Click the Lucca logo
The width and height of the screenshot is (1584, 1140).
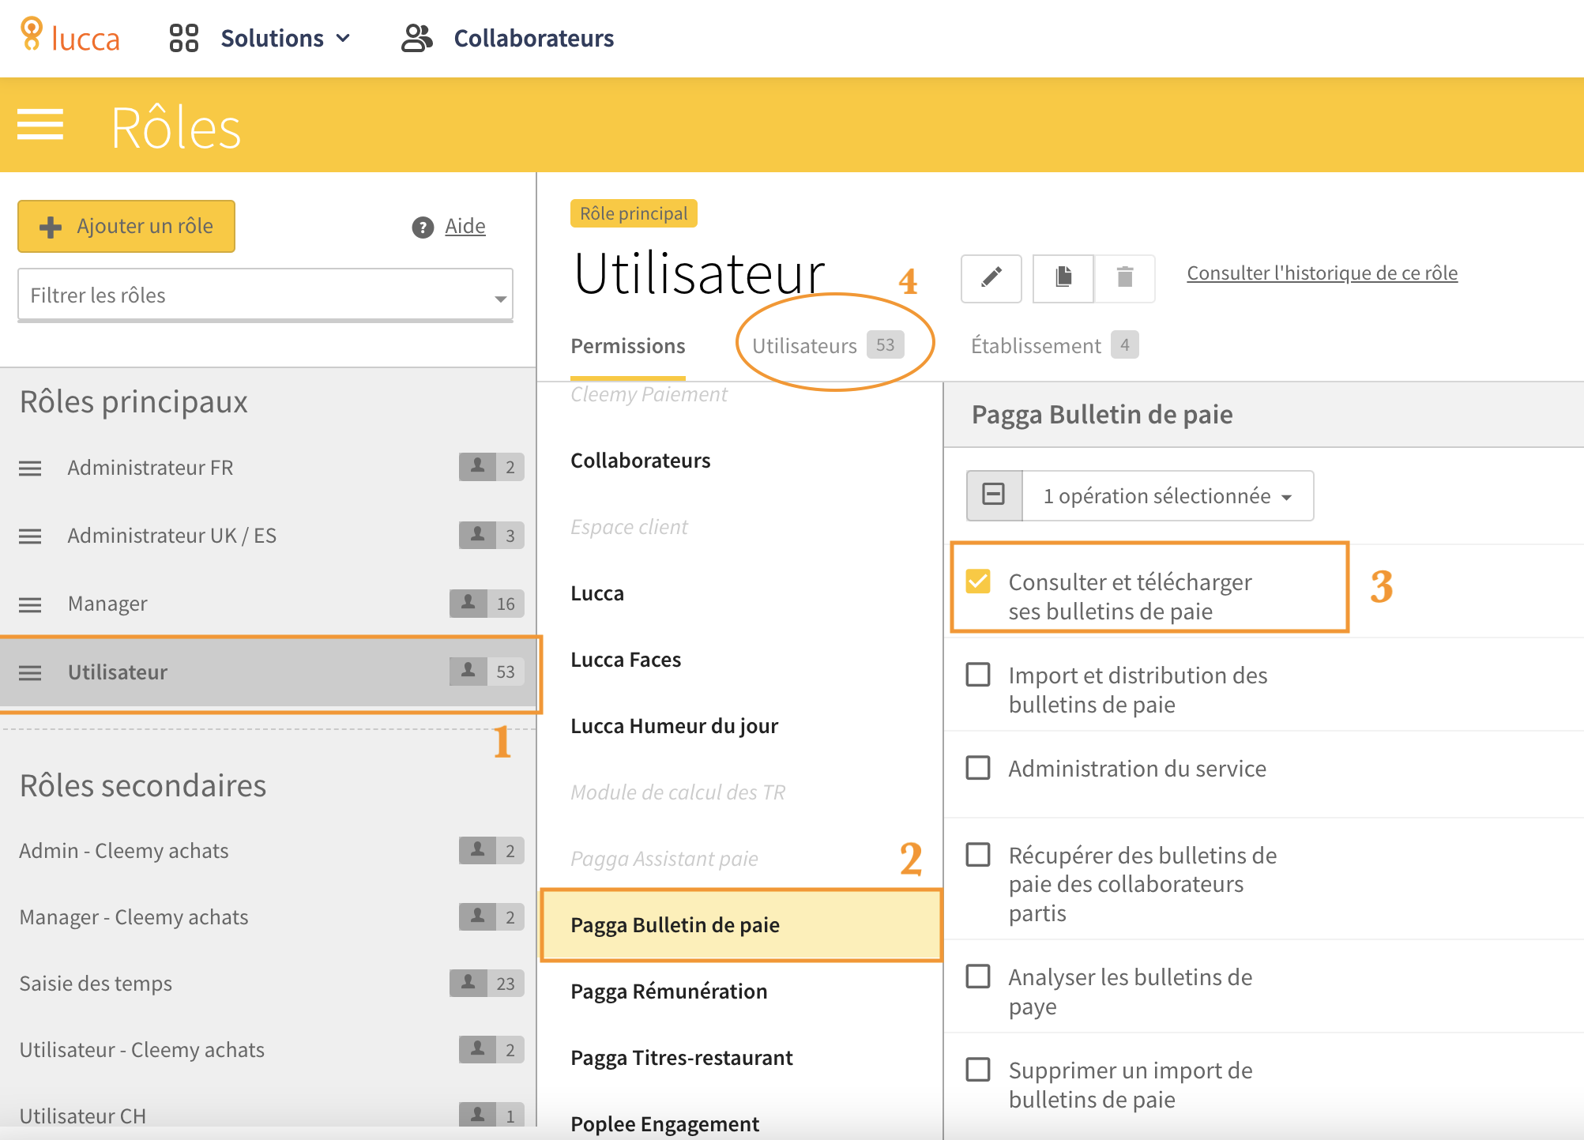[70, 36]
